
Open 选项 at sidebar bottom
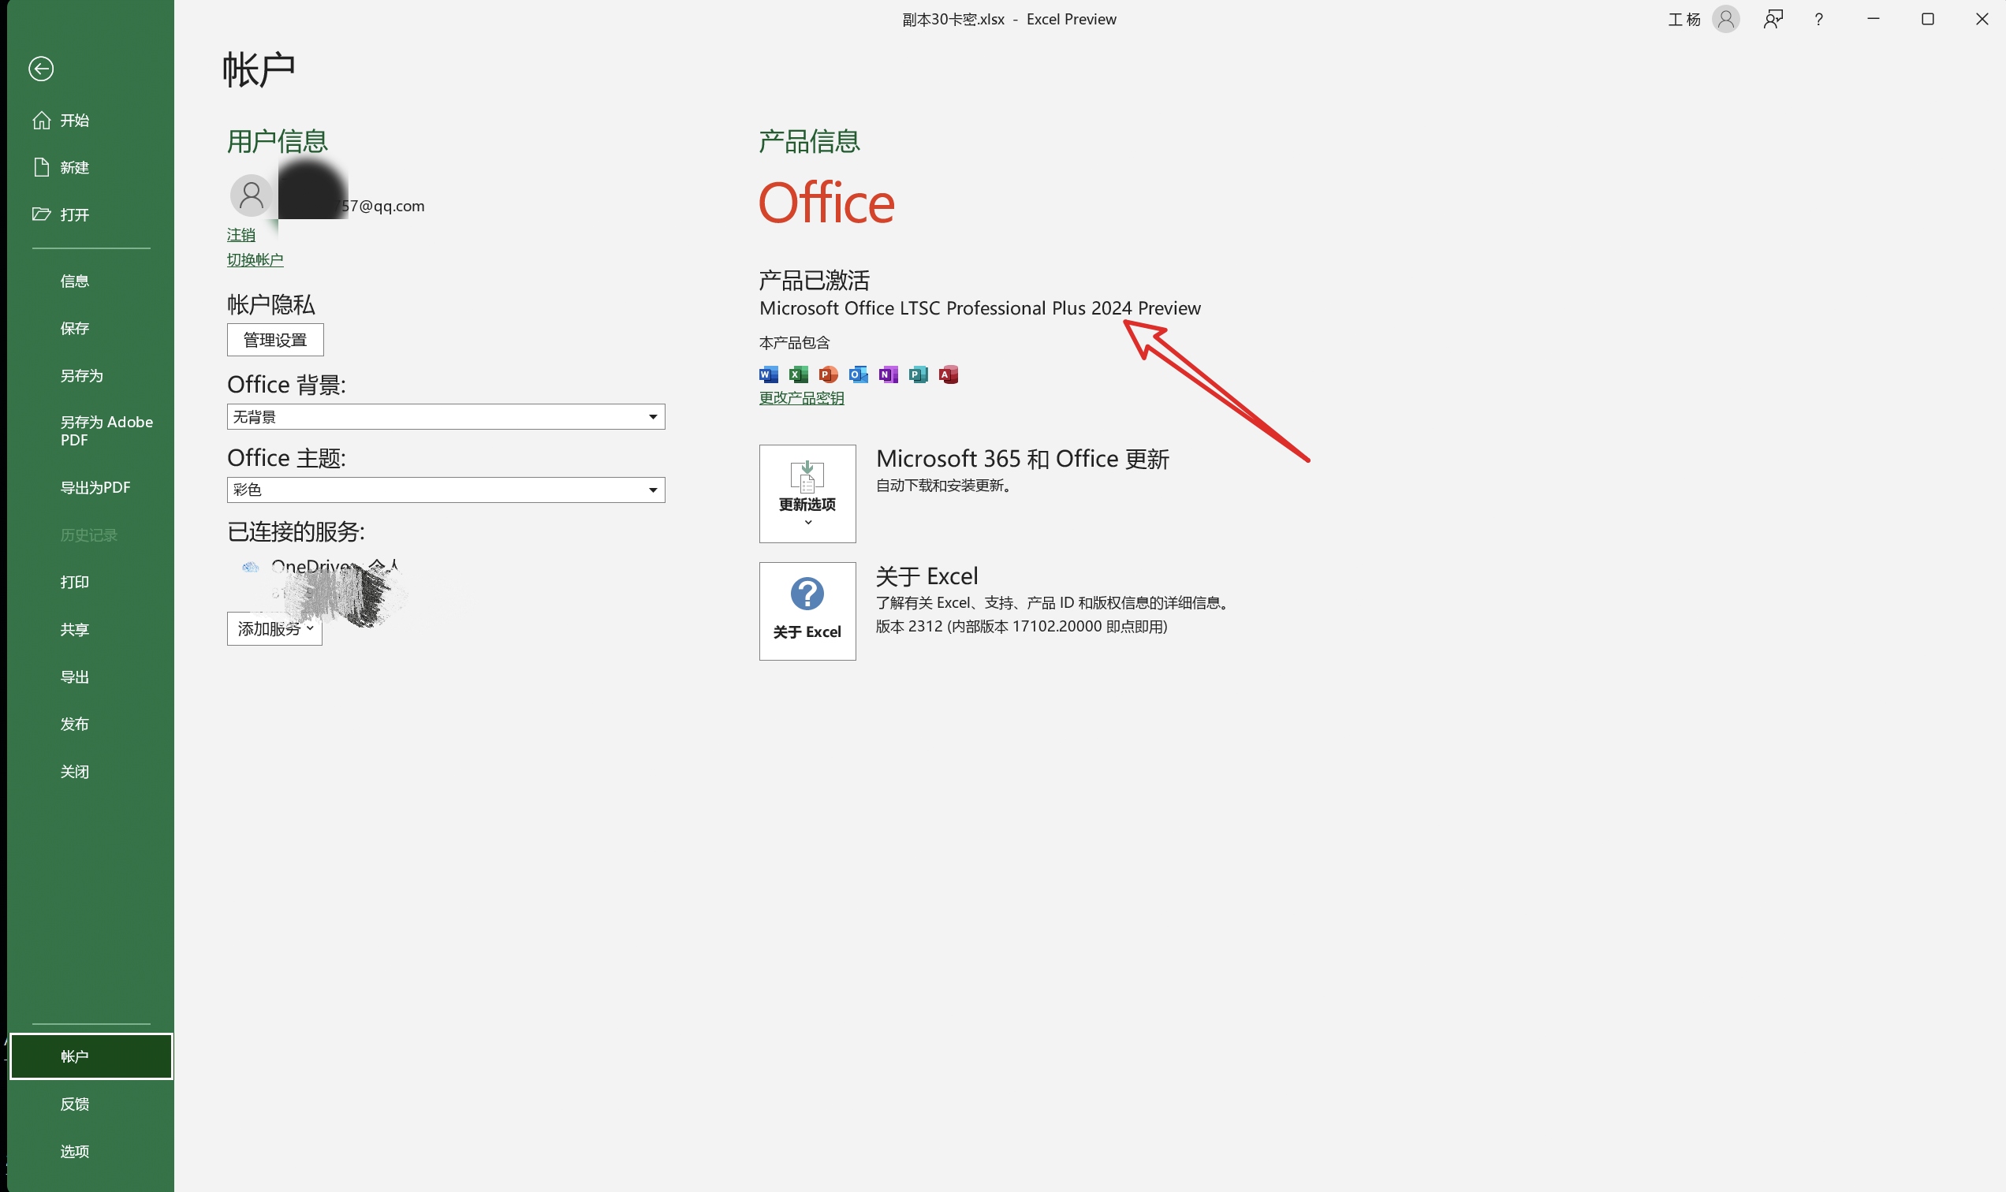click(75, 1151)
